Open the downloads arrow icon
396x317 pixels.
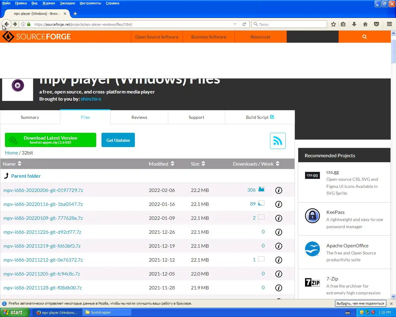tap(354, 24)
